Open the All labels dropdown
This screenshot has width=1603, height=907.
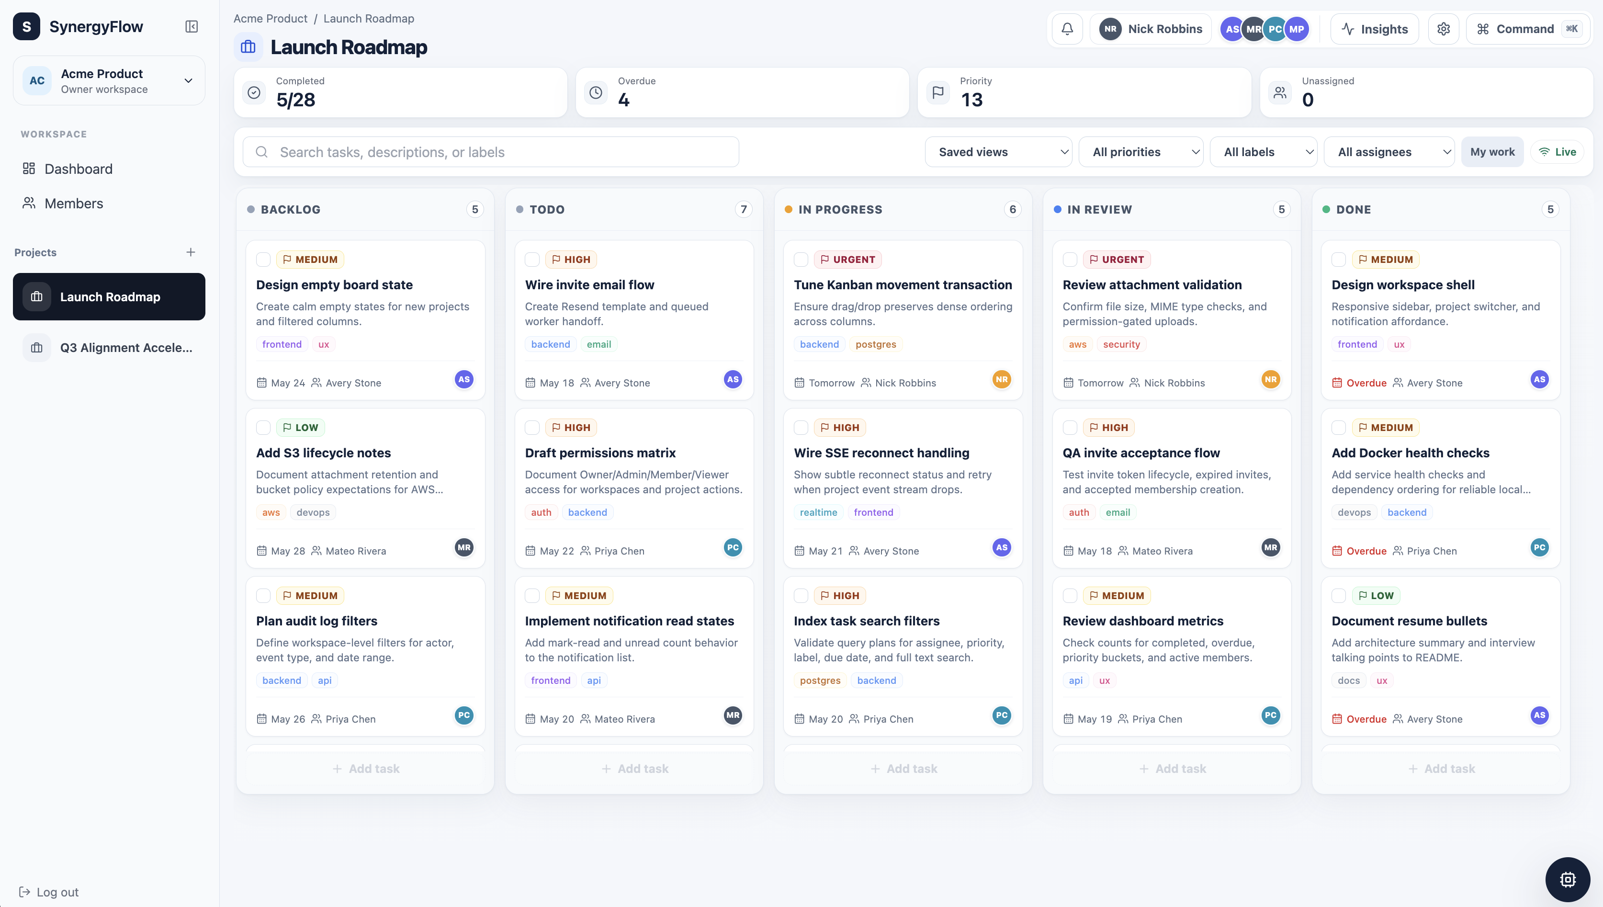pos(1264,152)
